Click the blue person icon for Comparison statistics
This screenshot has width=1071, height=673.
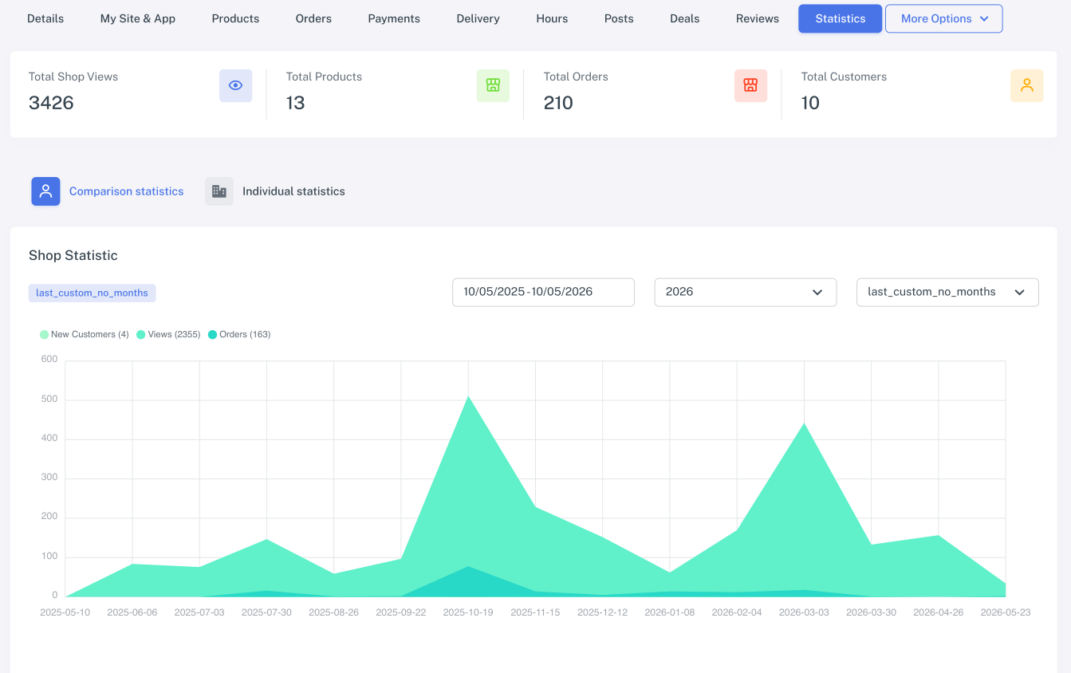45,191
